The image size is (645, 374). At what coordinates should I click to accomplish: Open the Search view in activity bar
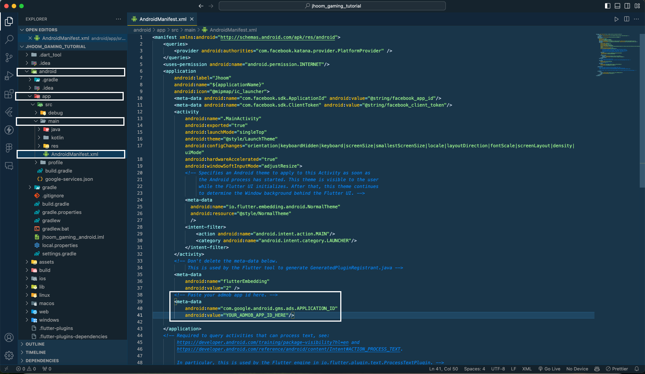tap(9, 39)
